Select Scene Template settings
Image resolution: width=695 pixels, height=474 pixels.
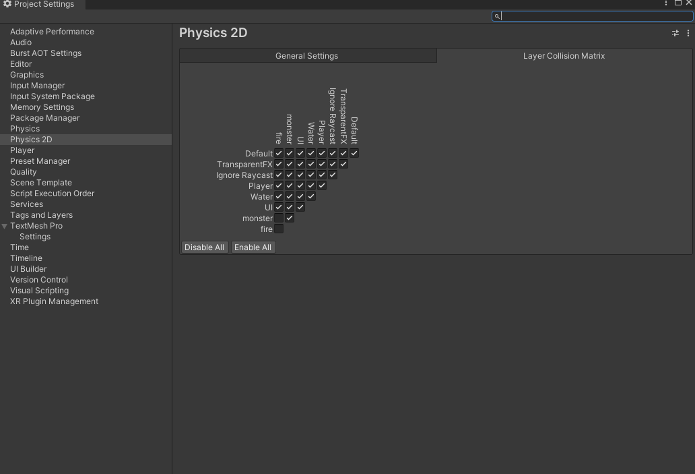point(41,183)
